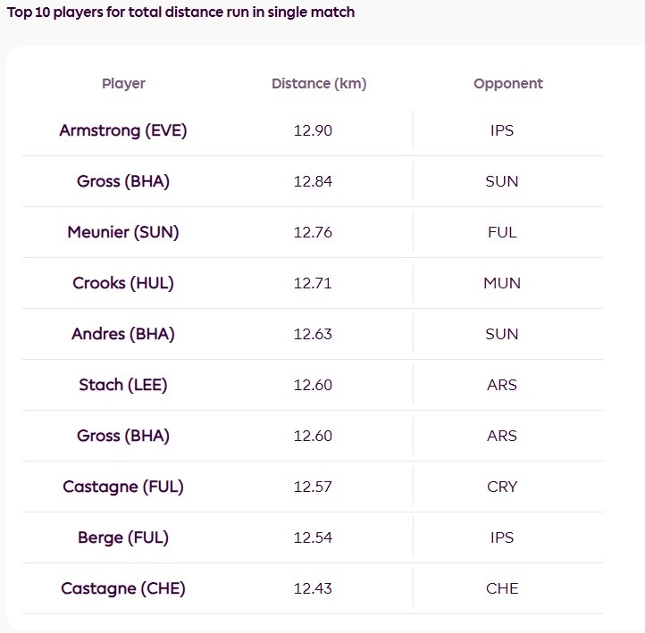Select the Armstrong (EVE) player name
Screen dimensions: 645x633
point(123,130)
